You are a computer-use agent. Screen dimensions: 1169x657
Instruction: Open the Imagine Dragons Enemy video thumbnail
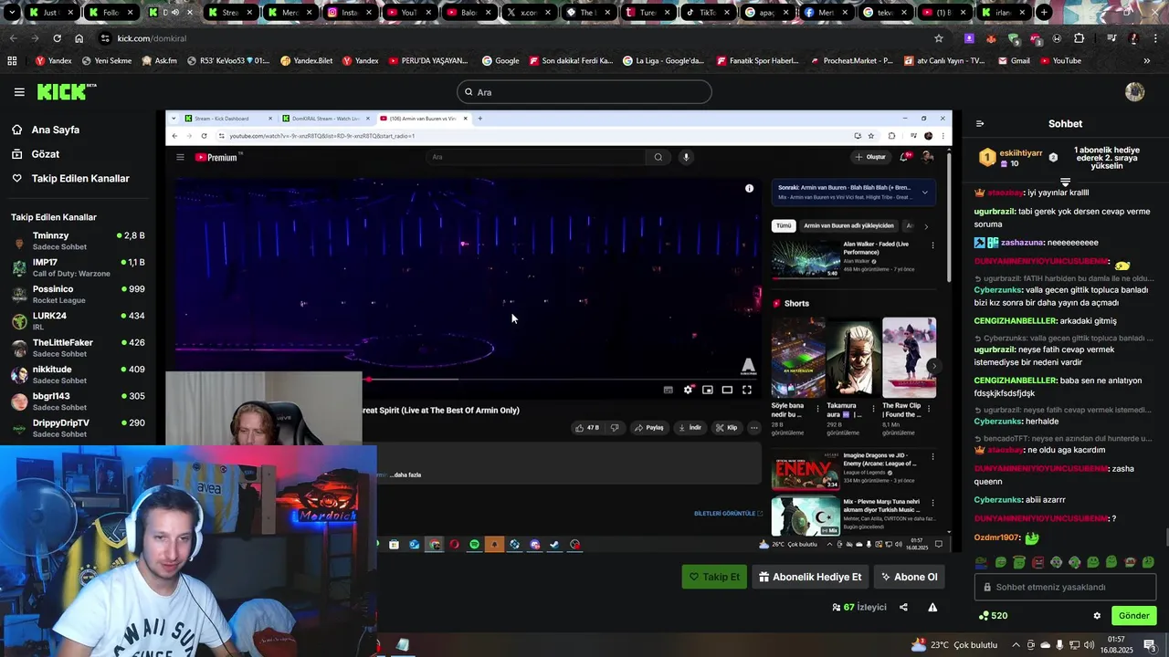pyautogui.click(x=806, y=471)
